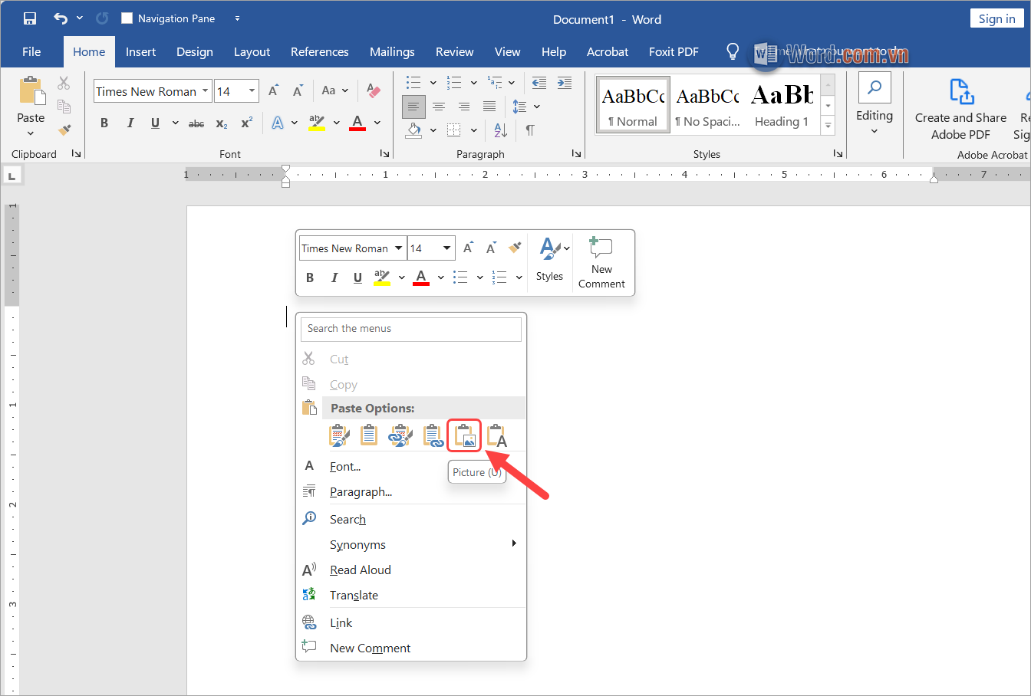Apply red font color in ribbon

coord(357,123)
